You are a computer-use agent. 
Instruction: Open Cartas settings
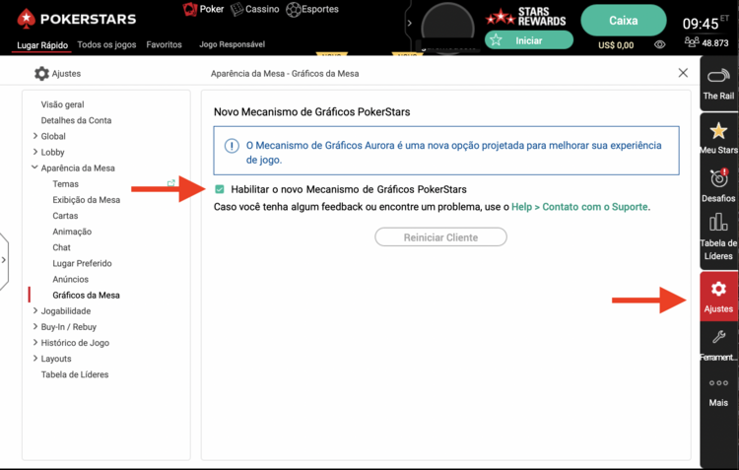[65, 216]
